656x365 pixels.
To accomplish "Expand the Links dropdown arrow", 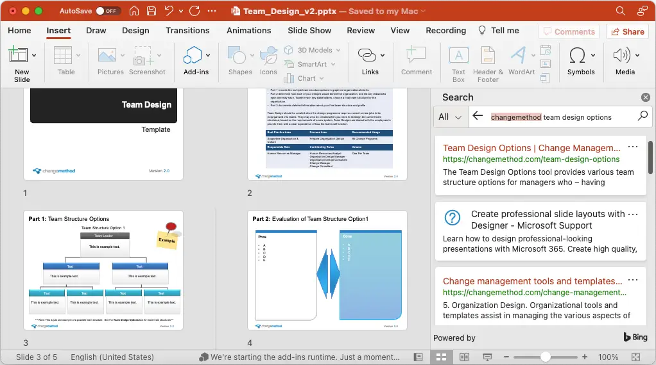I will pyautogui.click(x=383, y=55).
